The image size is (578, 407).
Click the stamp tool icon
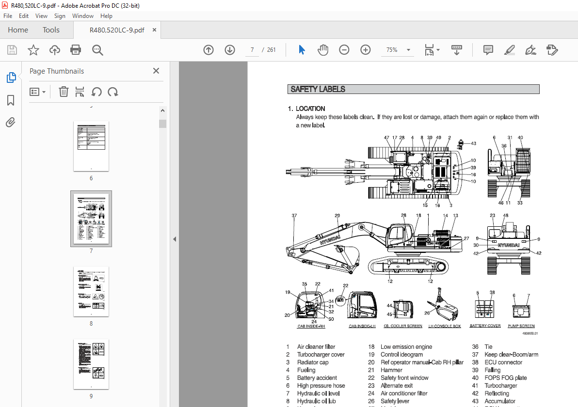click(x=552, y=50)
